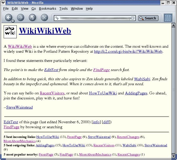Open the Bookmarks menu

47,9
